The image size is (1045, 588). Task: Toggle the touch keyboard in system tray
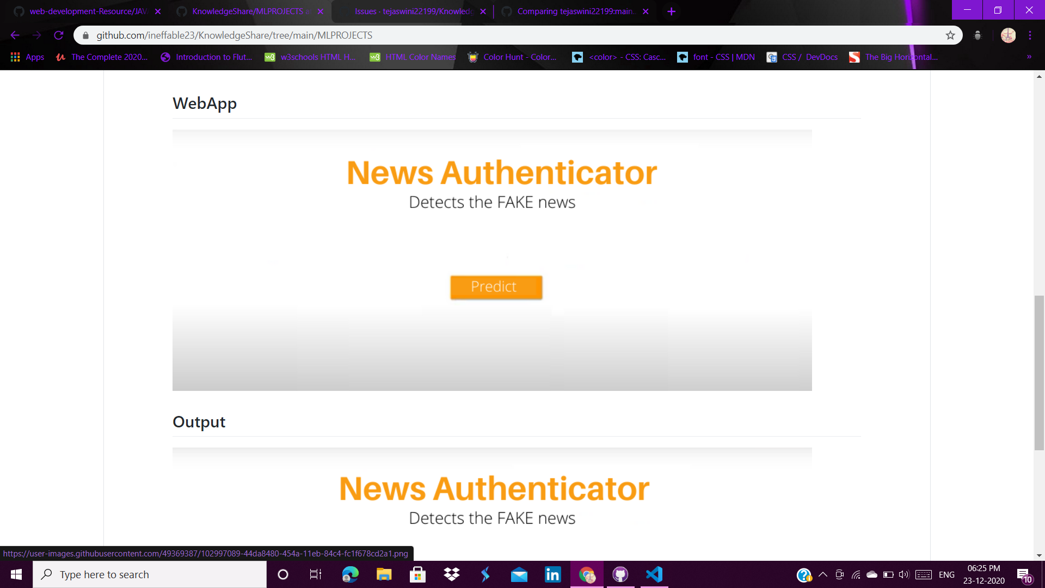tap(924, 574)
